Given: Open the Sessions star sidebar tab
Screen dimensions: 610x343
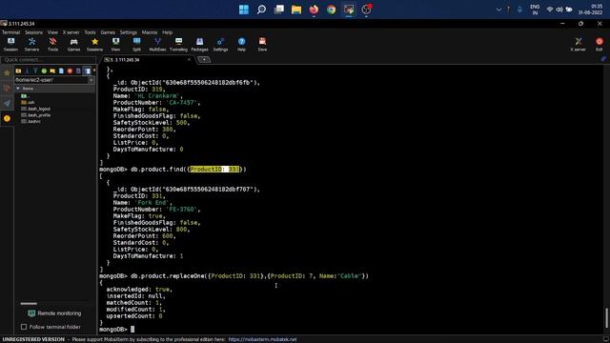Looking at the screenshot, I should 7,73.
